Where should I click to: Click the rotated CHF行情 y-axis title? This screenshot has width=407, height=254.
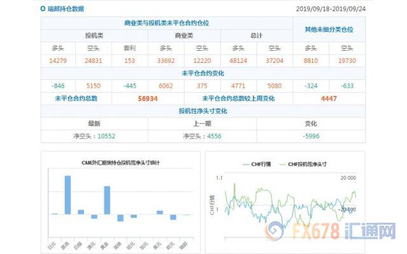click(x=212, y=205)
